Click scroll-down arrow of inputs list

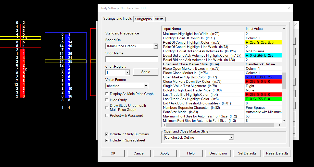point(284,121)
